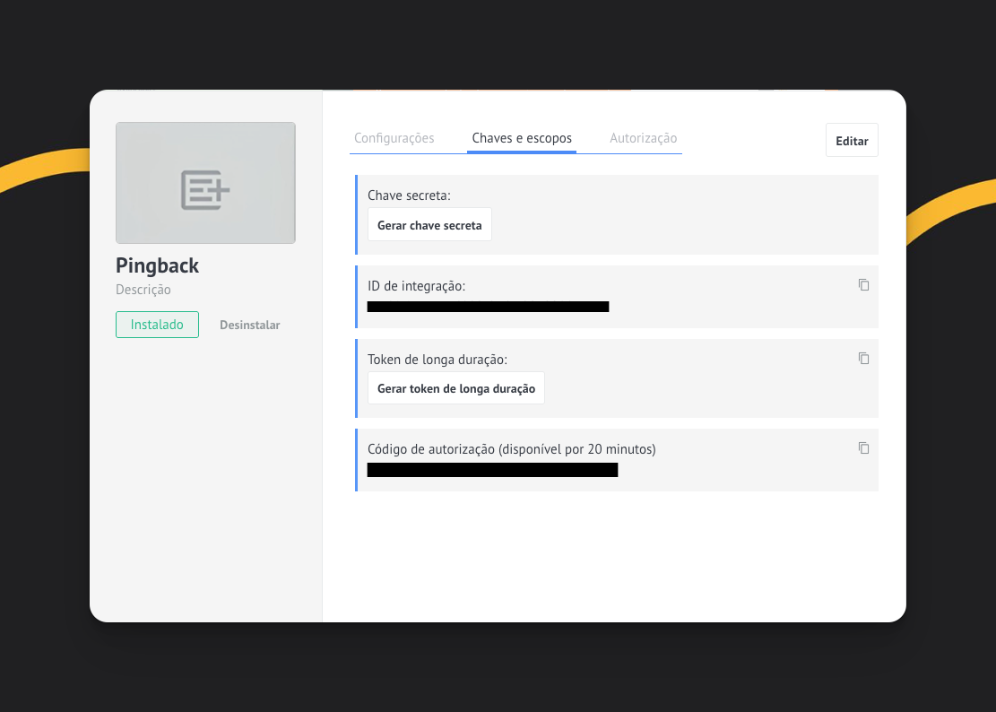Copy the ID de integração value

point(863,285)
